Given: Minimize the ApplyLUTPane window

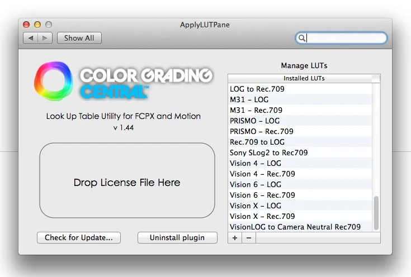Looking at the screenshot, I should [x=37, y=25].
